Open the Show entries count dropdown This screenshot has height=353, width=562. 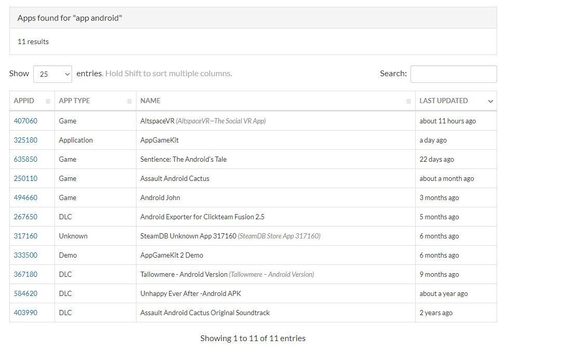(53, 74)
